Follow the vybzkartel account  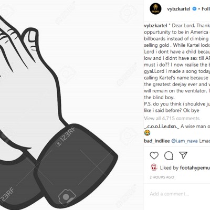pyautogui.click(x=206, y=9)
